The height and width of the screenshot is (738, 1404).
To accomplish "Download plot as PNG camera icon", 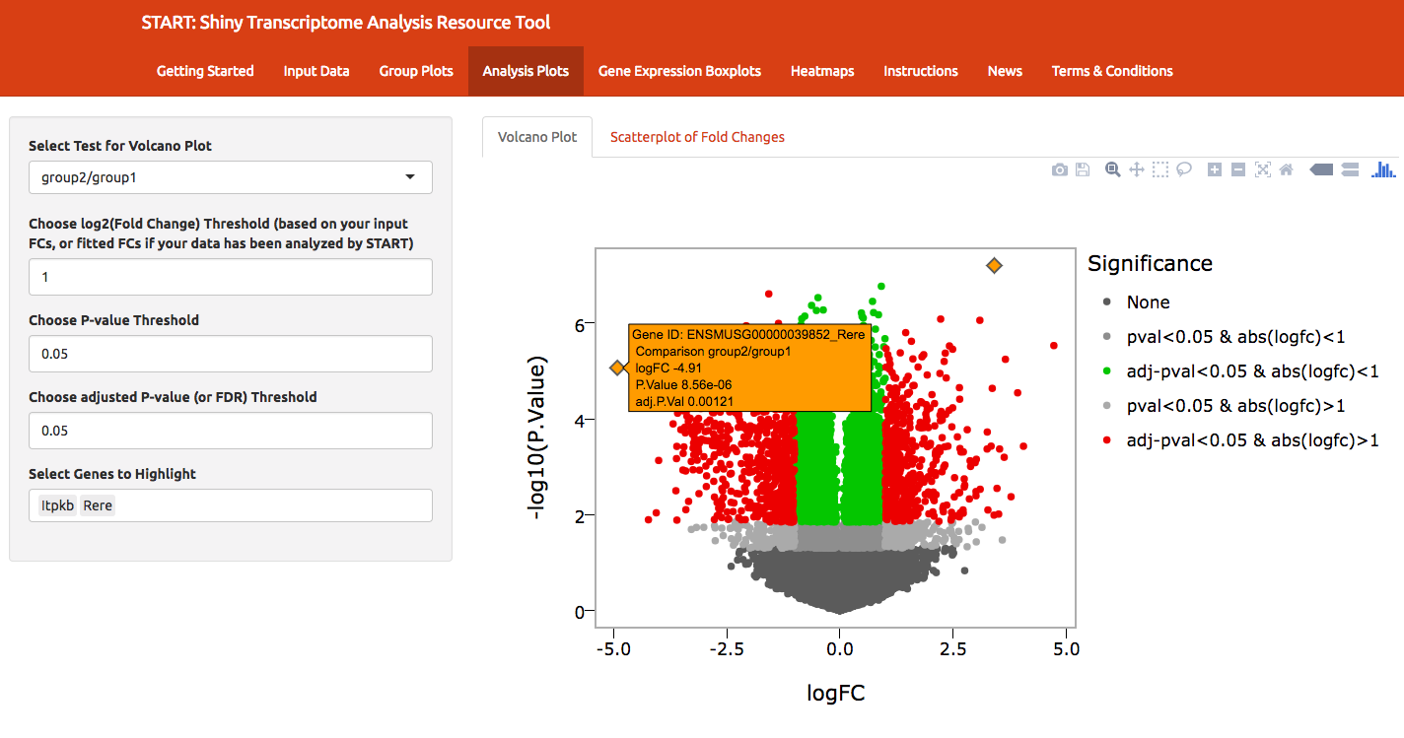I will (x=1059, y=169).
